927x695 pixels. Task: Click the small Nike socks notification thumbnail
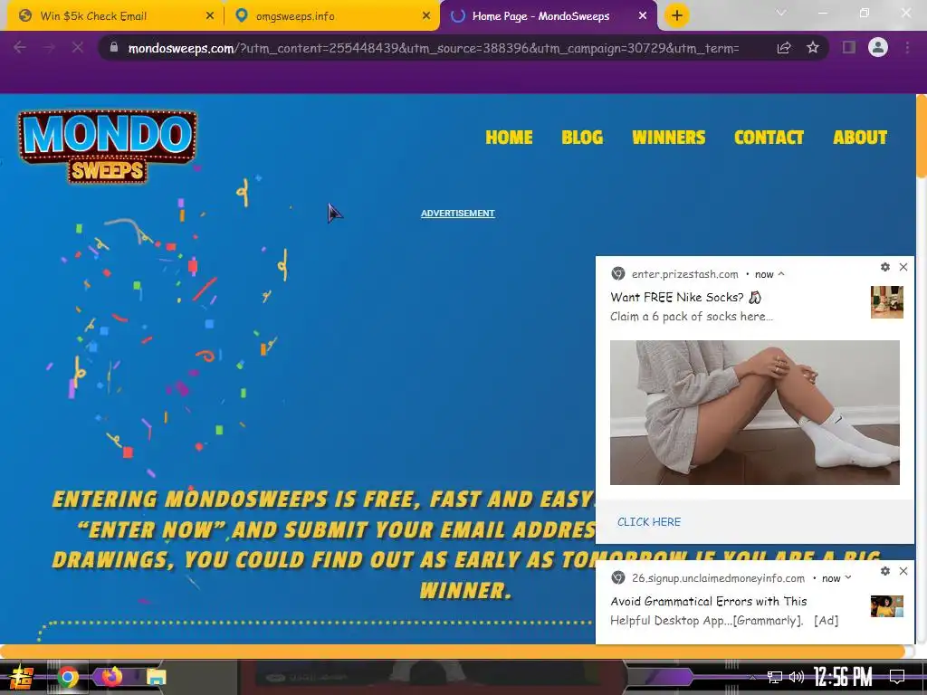[887, 302]
